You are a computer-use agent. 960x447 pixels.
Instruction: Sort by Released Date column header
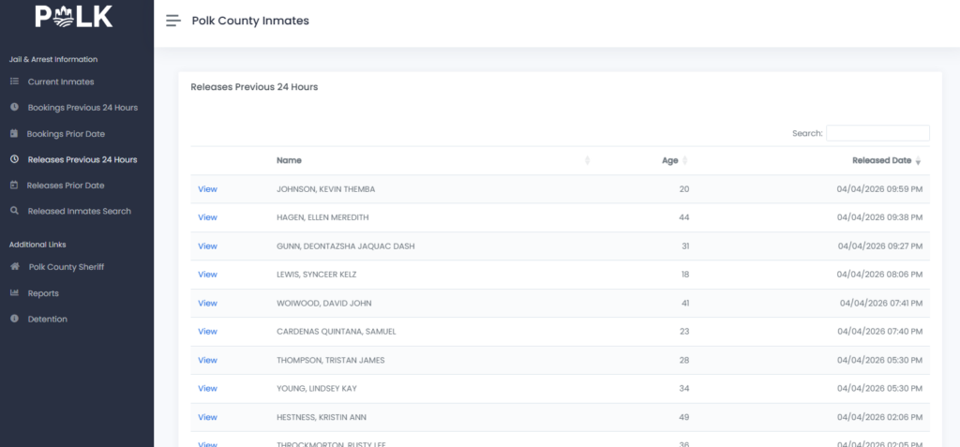pos(881,160)
